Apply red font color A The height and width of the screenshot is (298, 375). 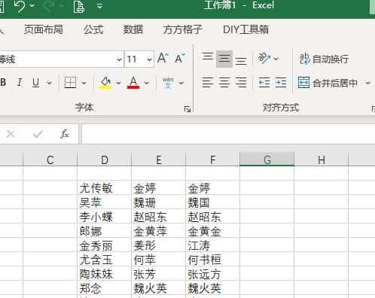coord(133,83)
